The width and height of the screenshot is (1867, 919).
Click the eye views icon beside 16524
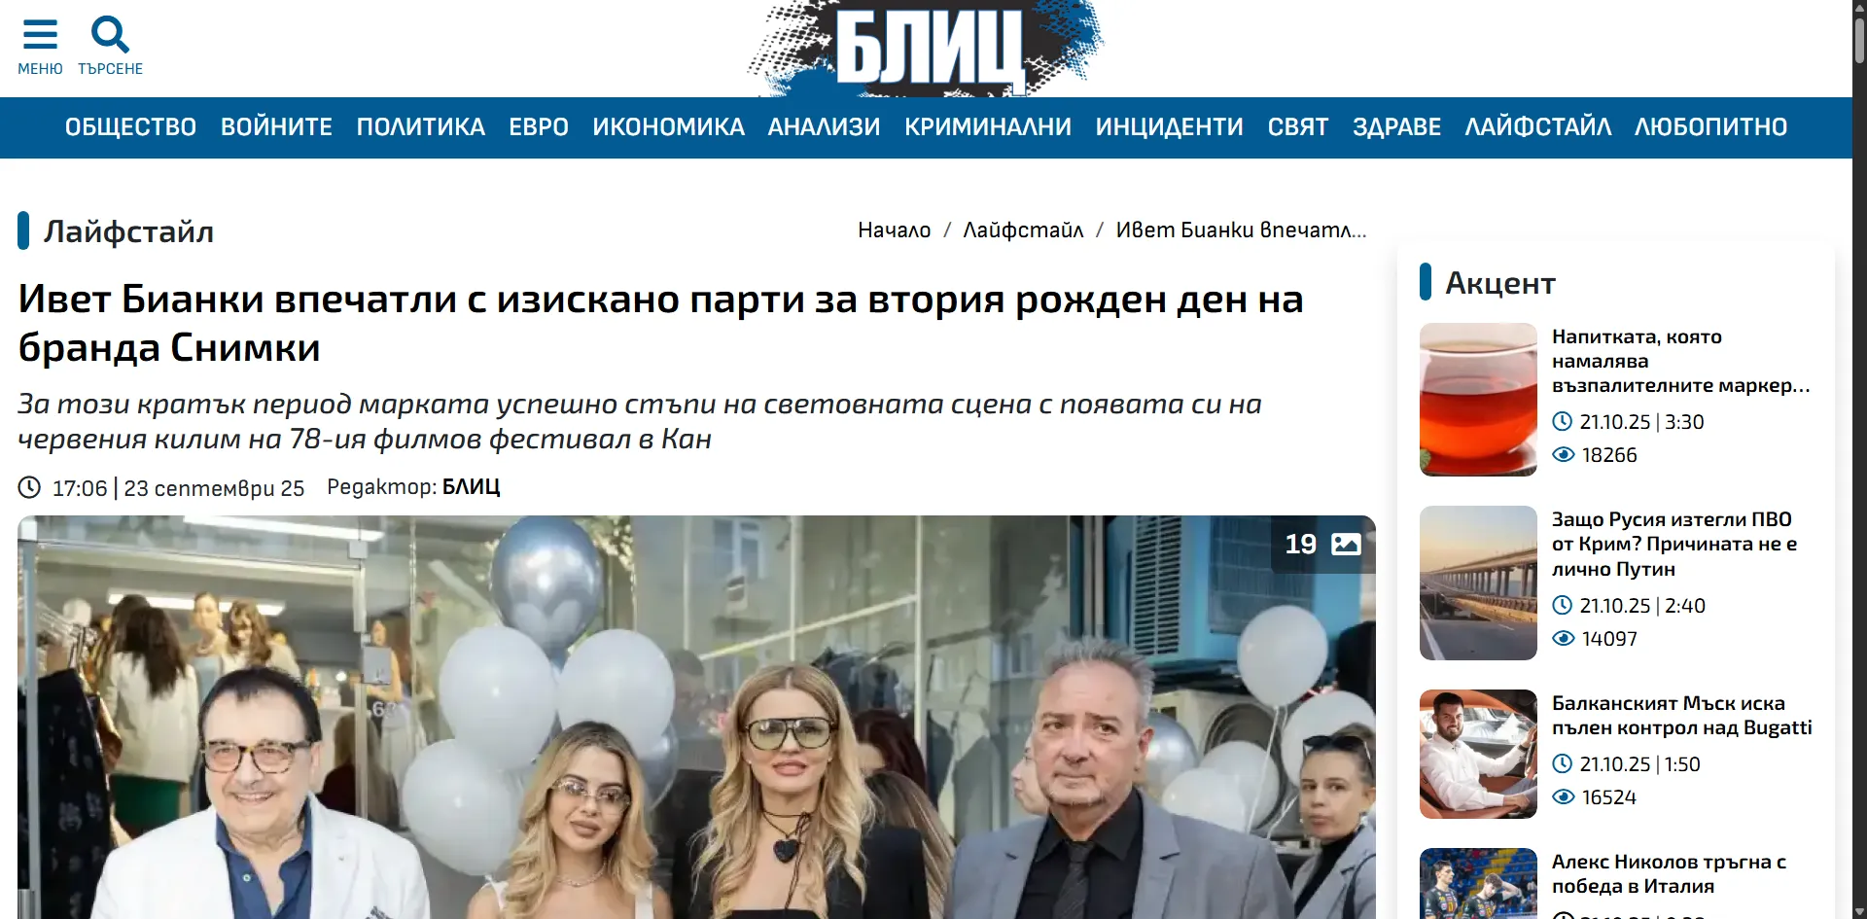pos(1563,796)
